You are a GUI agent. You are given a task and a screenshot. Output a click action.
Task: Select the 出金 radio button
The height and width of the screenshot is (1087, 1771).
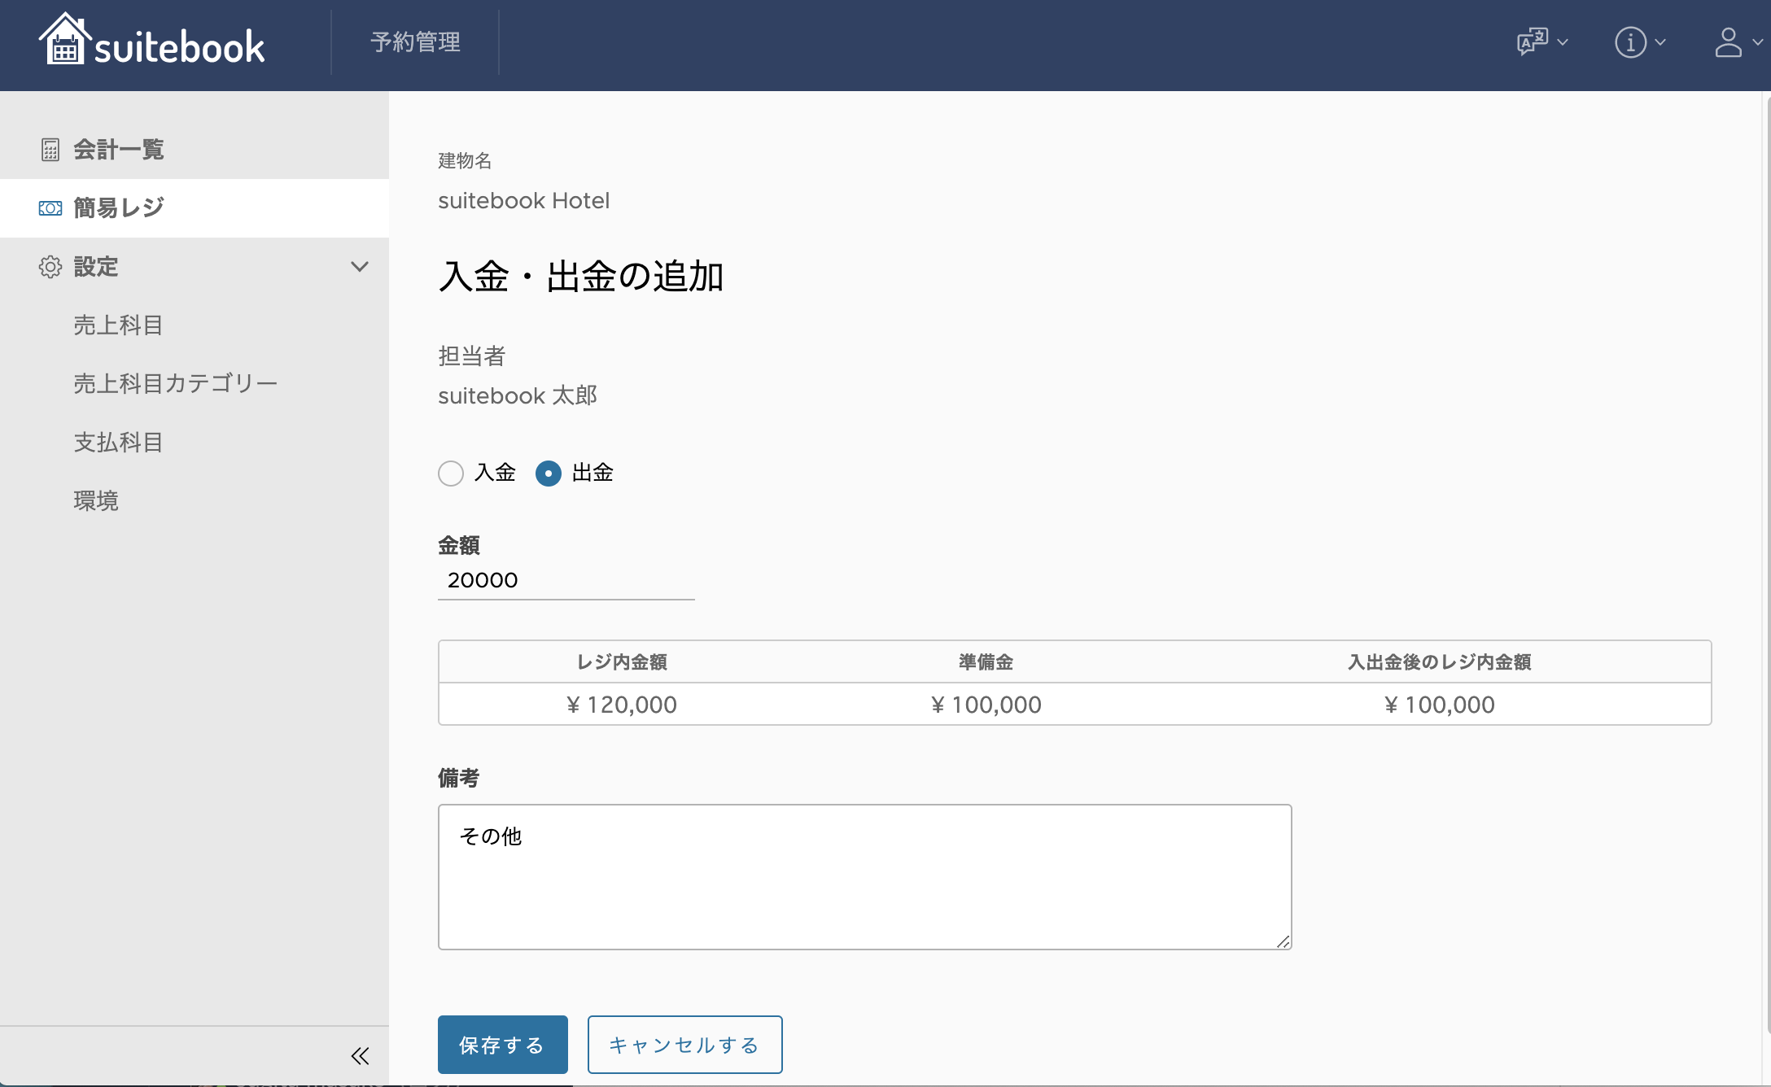point(549,474)
